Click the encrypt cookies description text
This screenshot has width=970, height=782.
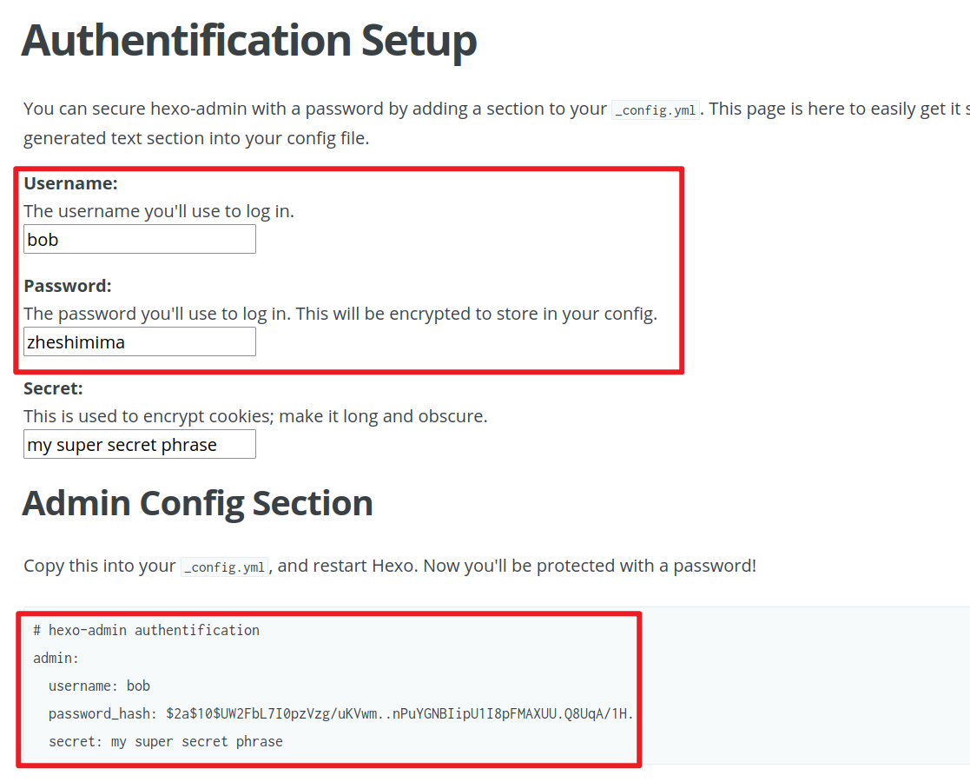(x=255, y=416)
